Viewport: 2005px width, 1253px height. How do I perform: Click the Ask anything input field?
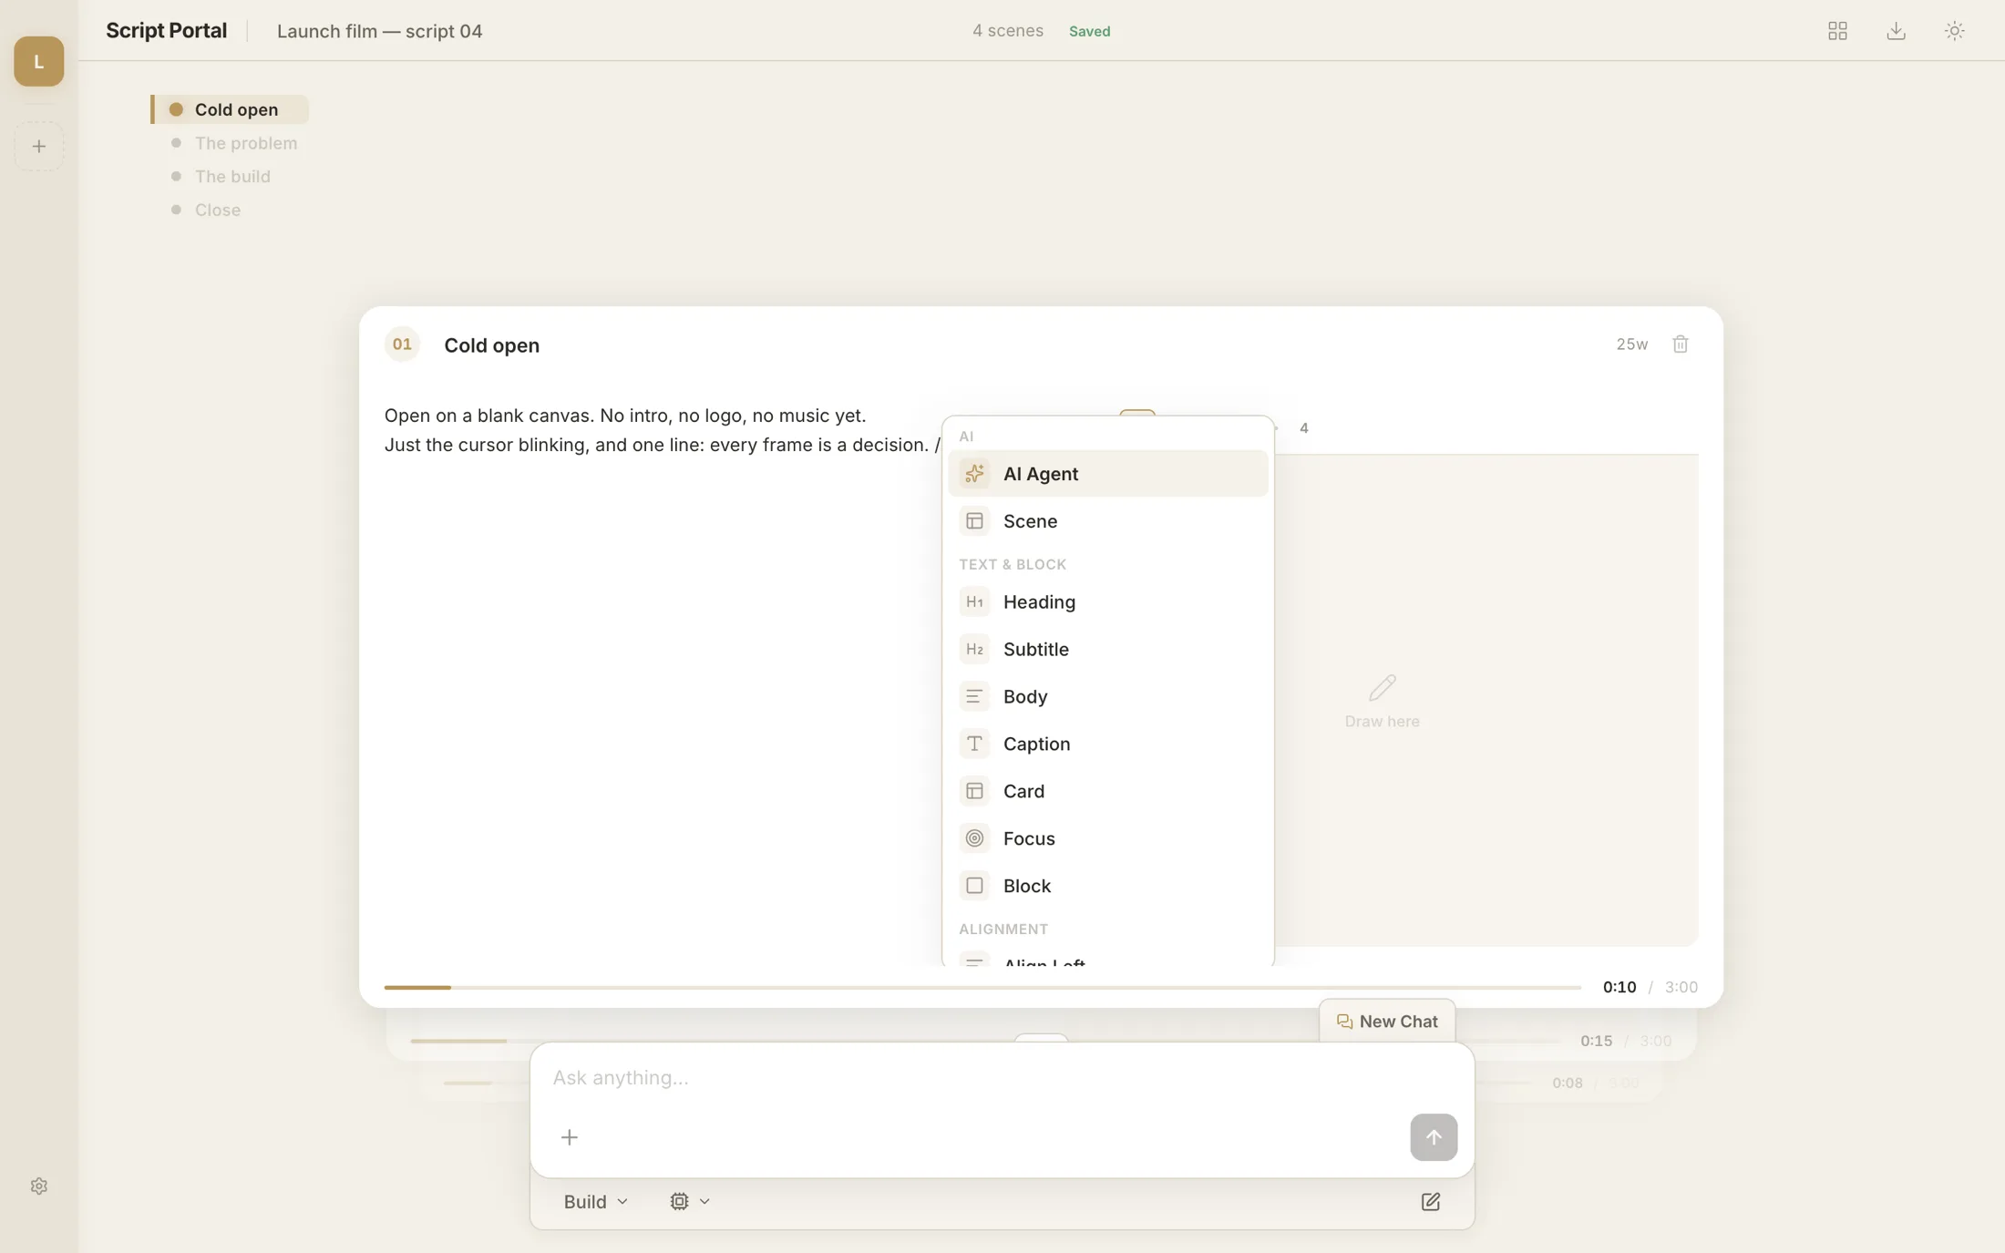click(x=1002, y=1077)
